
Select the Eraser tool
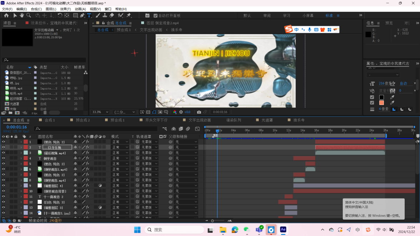click(112, 15)
